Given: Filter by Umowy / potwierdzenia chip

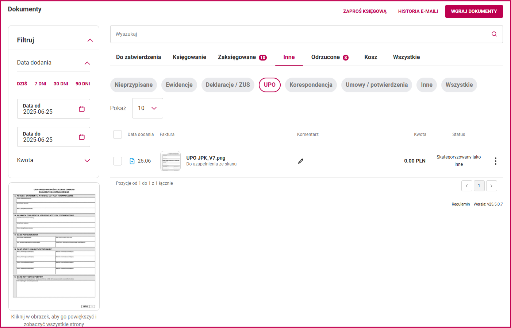Looking at the screenshot, I should (377, 85).
